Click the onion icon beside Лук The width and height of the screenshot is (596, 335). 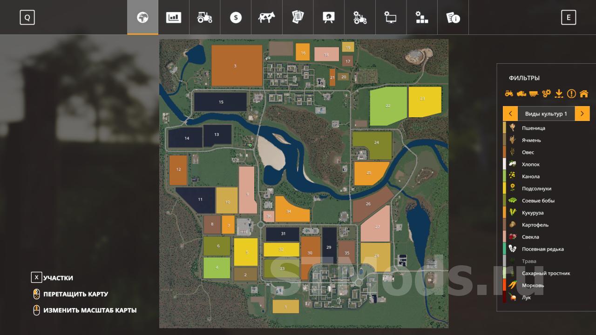pos(512,297)
